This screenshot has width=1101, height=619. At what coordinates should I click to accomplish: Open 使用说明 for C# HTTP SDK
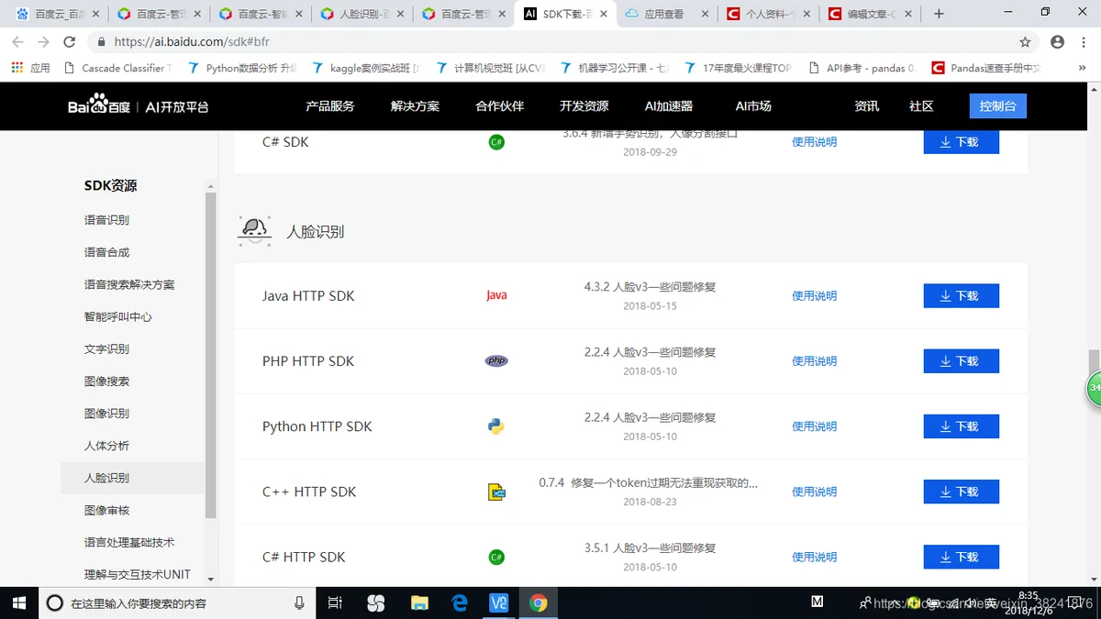point(815,557)
